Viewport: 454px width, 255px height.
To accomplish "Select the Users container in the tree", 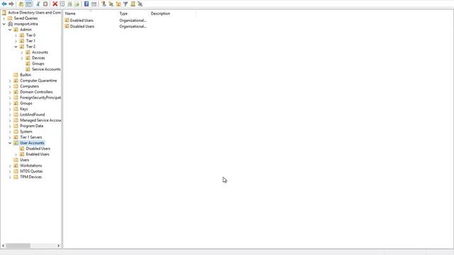I will (24, 160).
